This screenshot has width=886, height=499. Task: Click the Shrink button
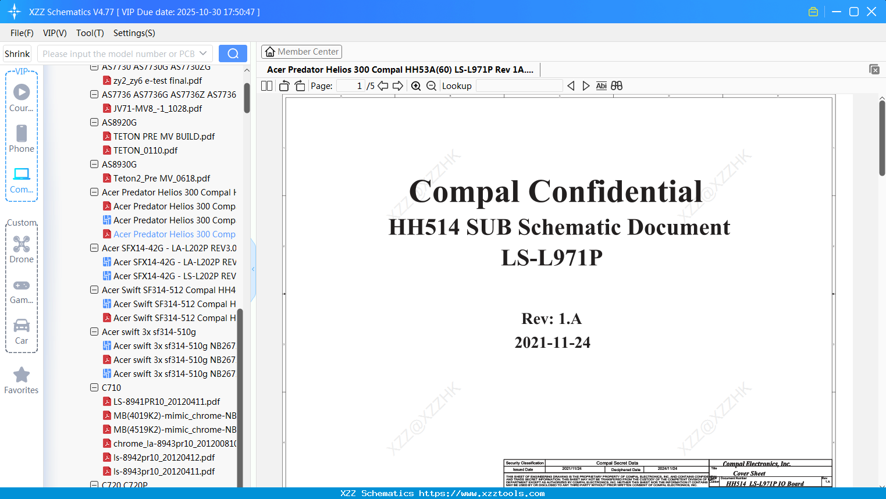[x=17, y=54]
